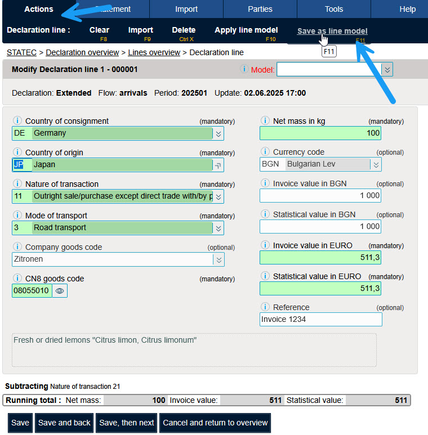Click info icon beside Country of origin

click(17, 153)
